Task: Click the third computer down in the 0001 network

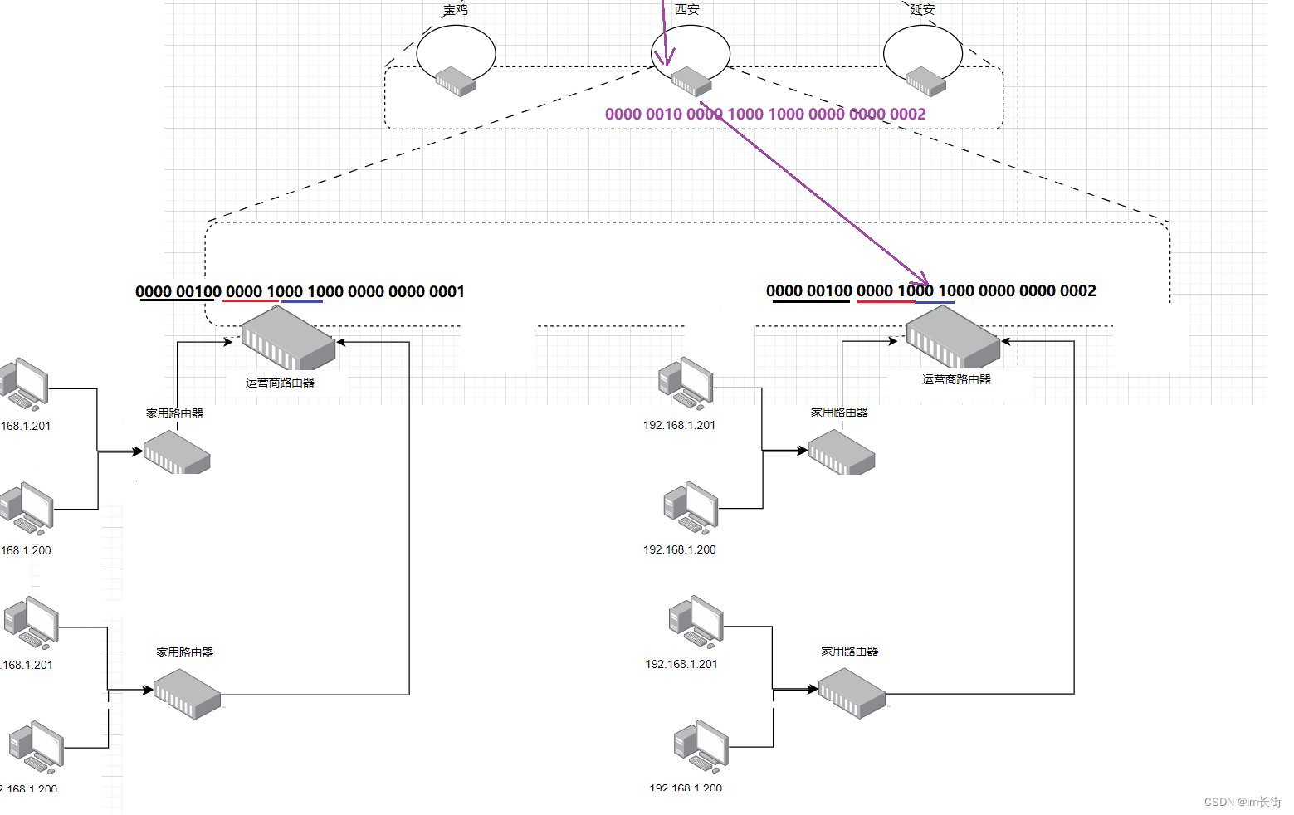Action: tap(31, 622)
